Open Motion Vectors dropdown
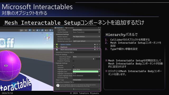Screen dimensions: 169x95 point(86,37)
